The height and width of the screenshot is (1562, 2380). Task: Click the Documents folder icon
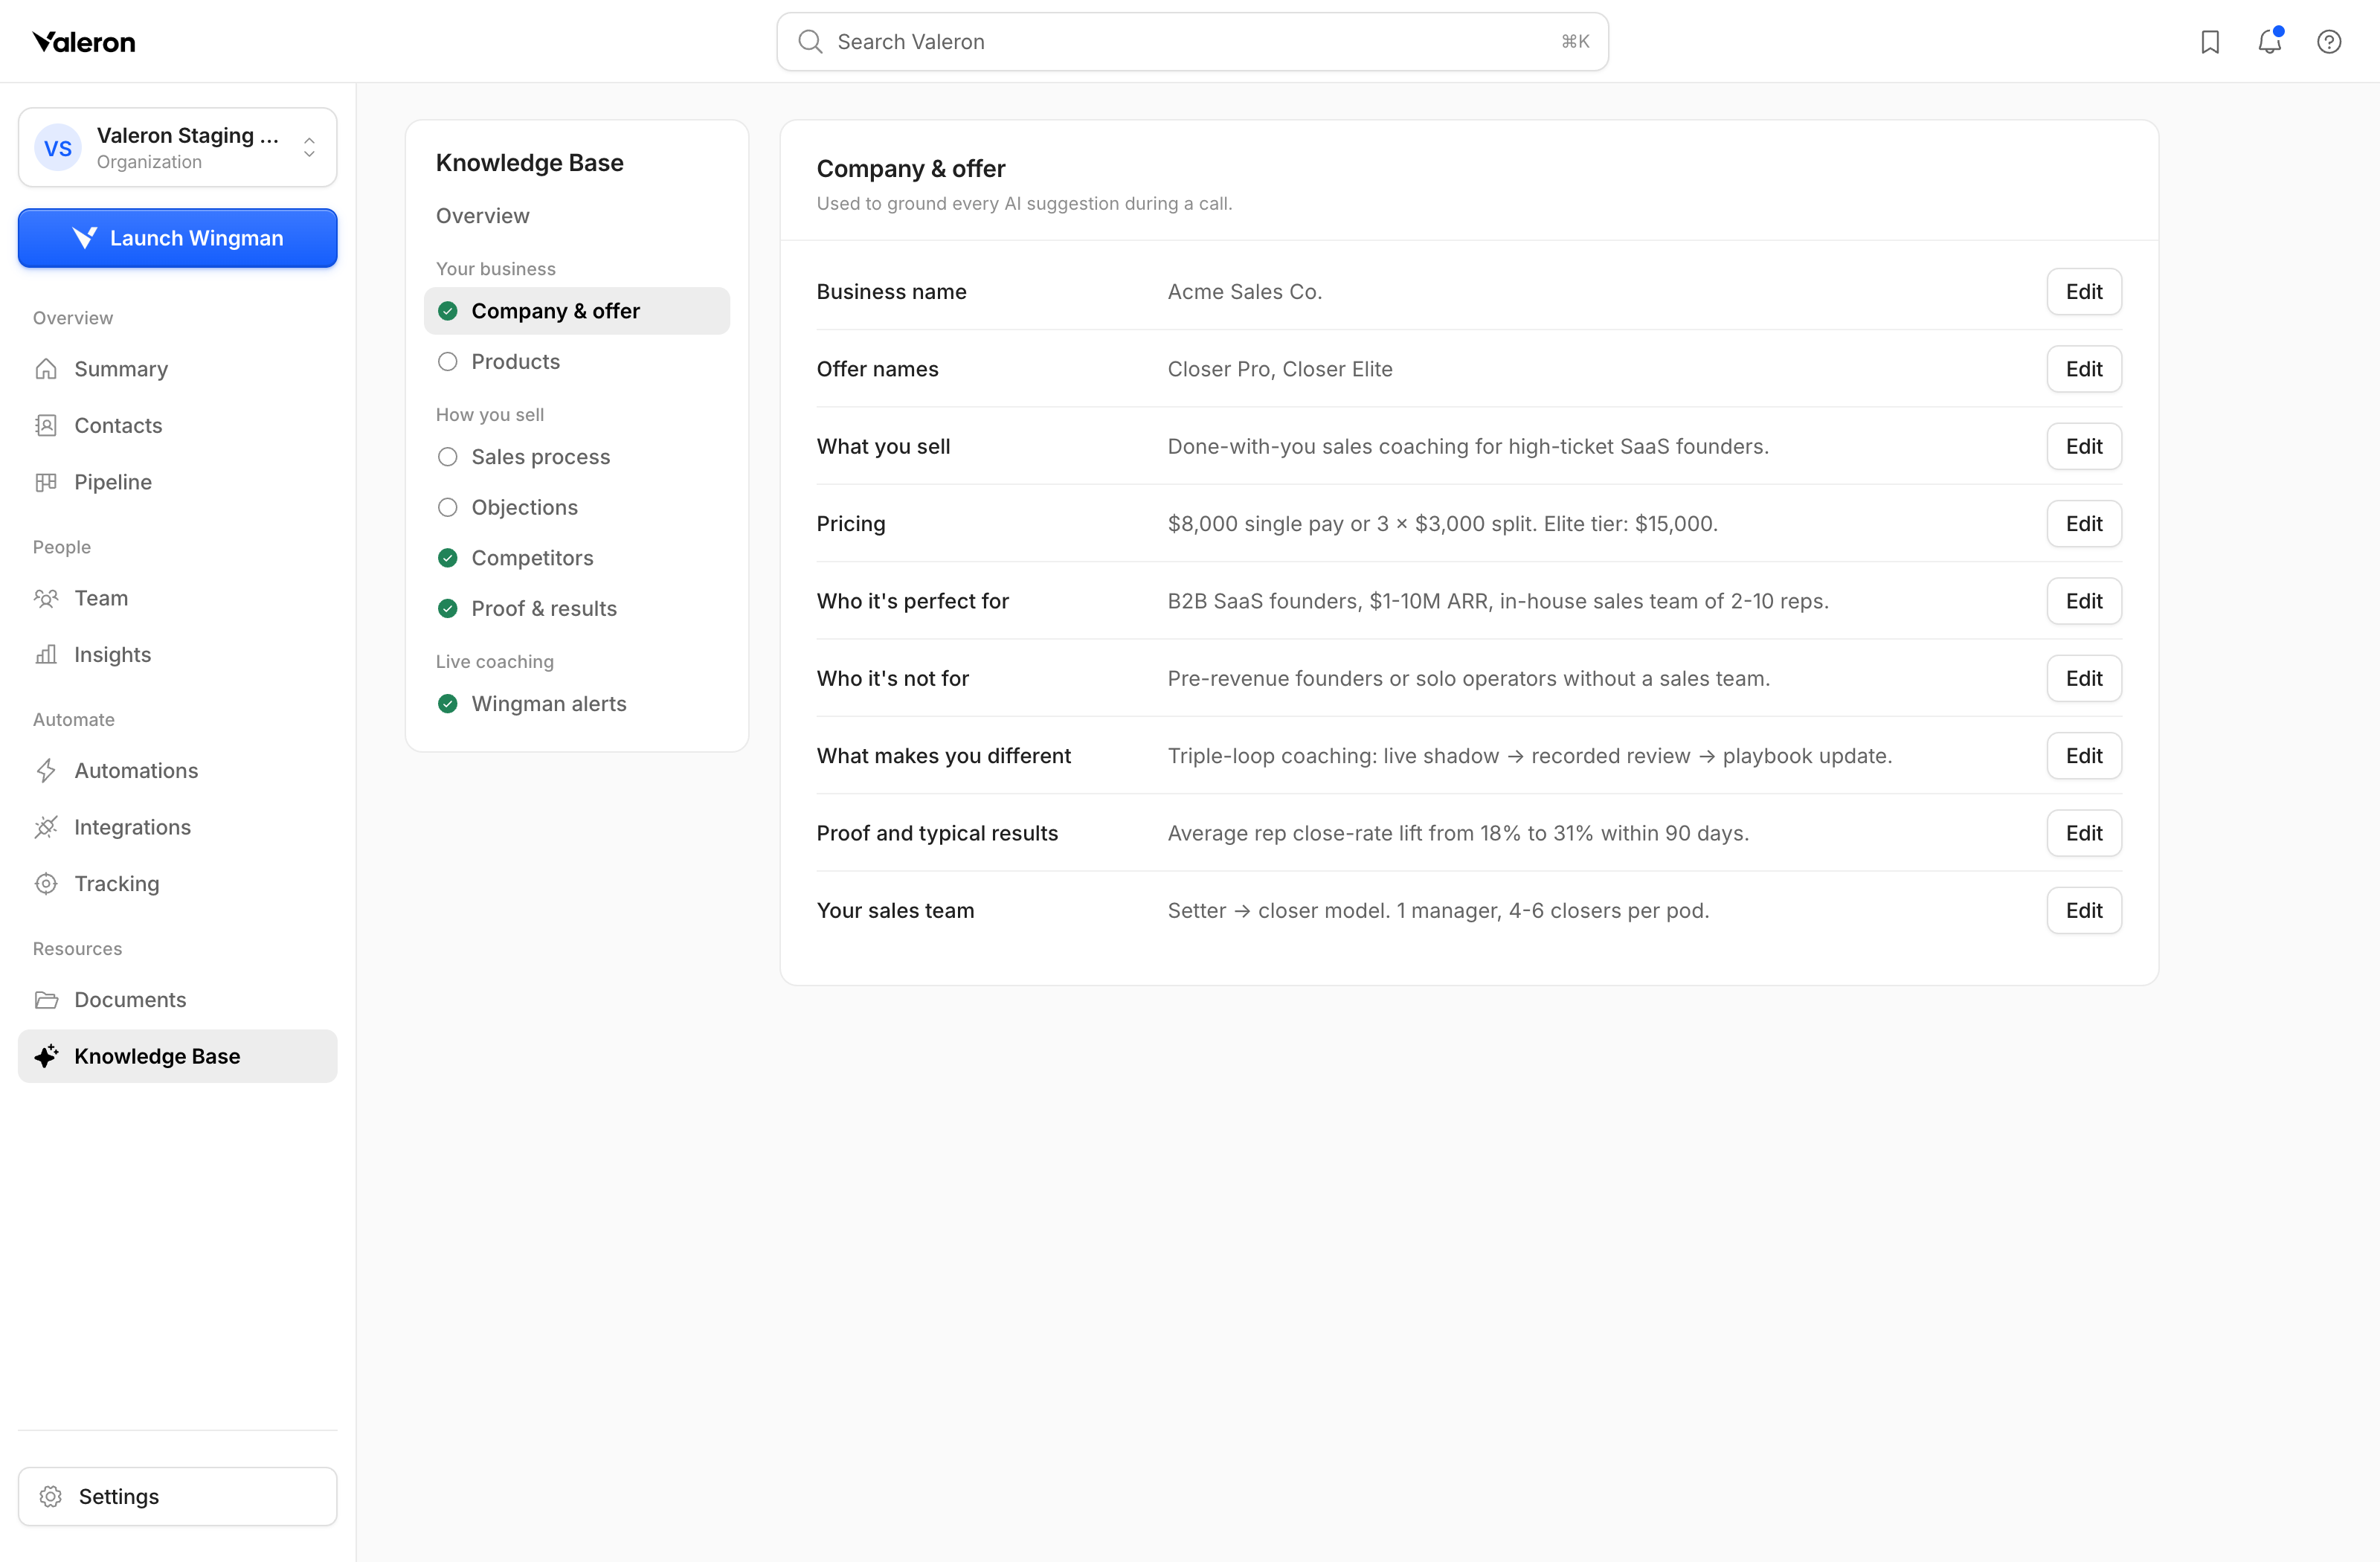point(46,1000)
